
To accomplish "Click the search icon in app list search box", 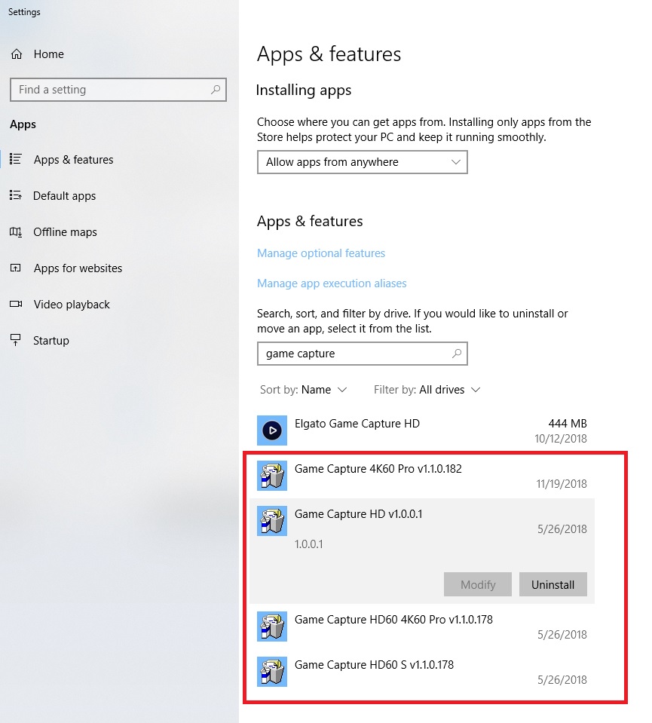I will pos(456,354).
